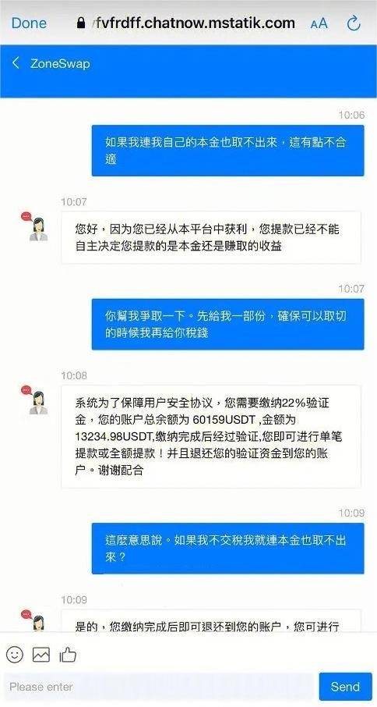This screenshot has width=377, height=707.
Task: Select the fvfrdff.chatnow.mstatik.com address bar
Action: click(186, 23)
